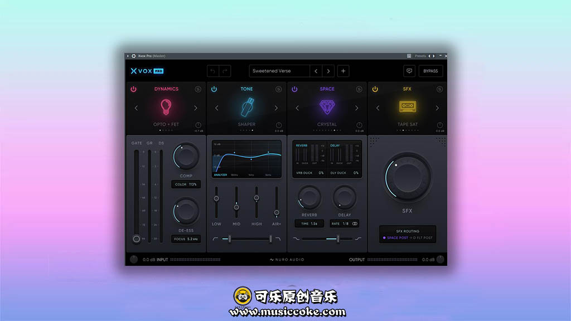Click the Tone low-cut filter shape icon
The image size is (571, 321).
(x=215, y=239)
